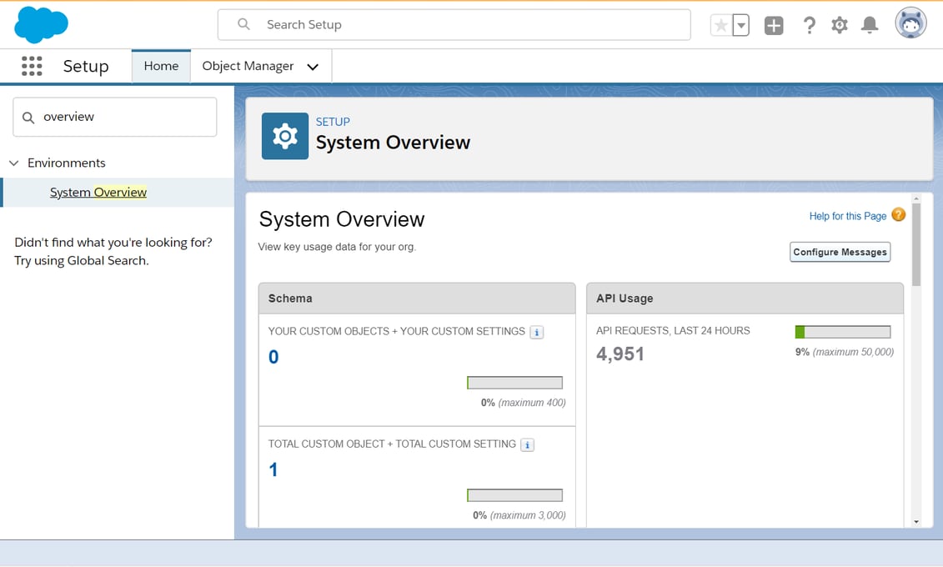The width and height of the screenshot is (943, 567).
Task: Click info icon beside YOUR CUSTOM OBJECTS count
Action: coord(537,331)
